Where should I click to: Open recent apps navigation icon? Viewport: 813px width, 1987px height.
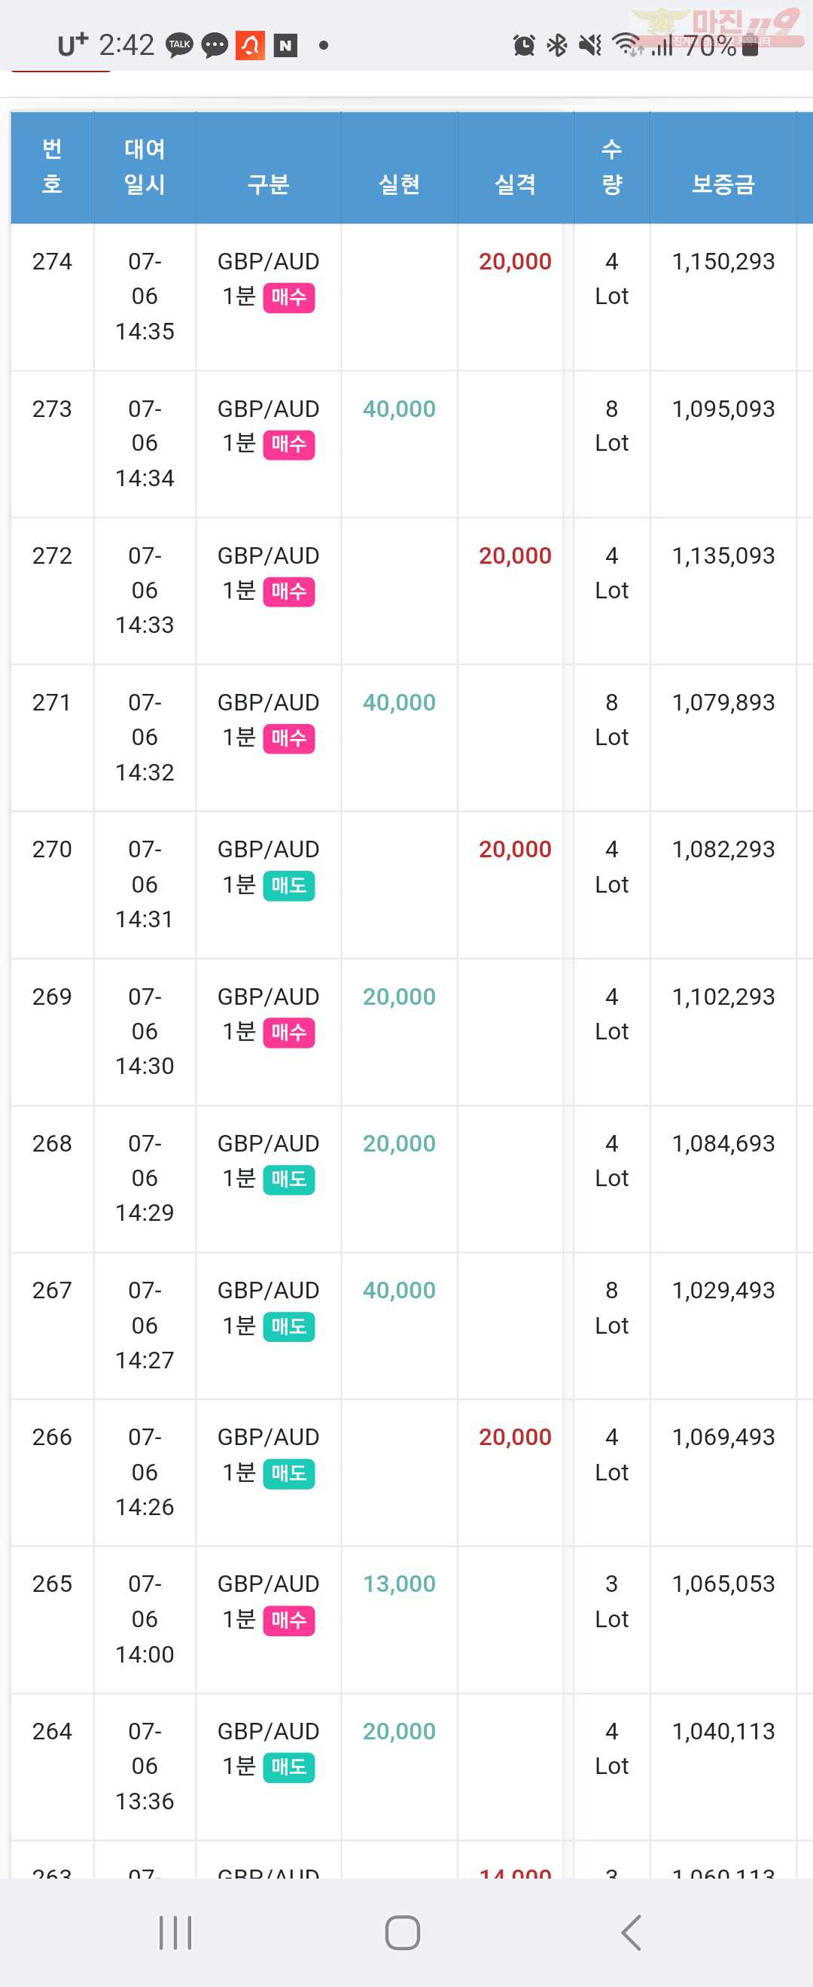(x=175, y=1932)
